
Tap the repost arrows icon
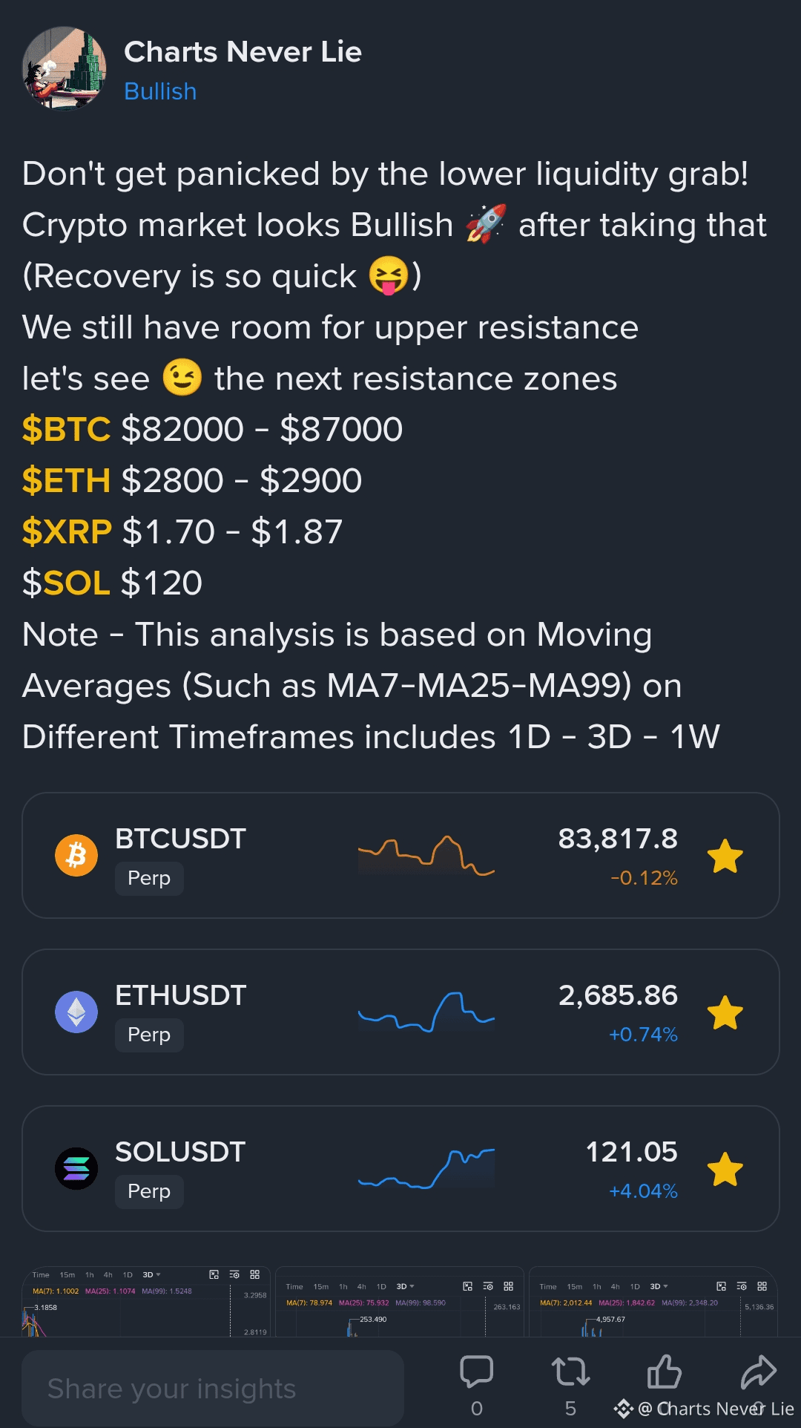pyautogui.click(x=570, y=1372)
